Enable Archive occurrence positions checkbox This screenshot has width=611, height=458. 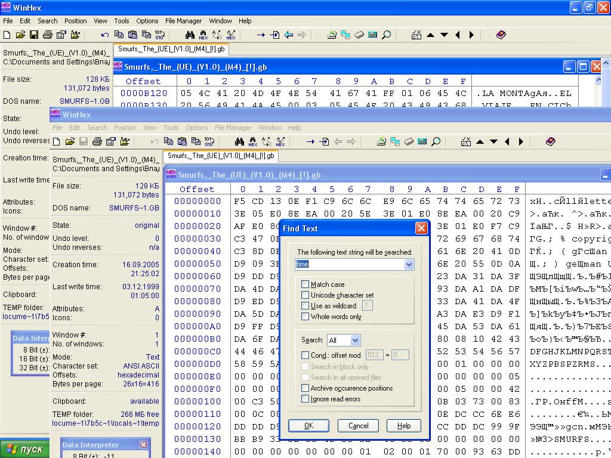pyautogui.click(x=305, y=388)
